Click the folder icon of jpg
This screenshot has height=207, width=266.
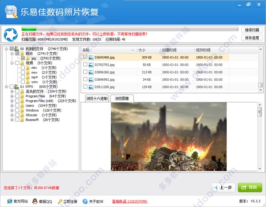pos(27,58)
